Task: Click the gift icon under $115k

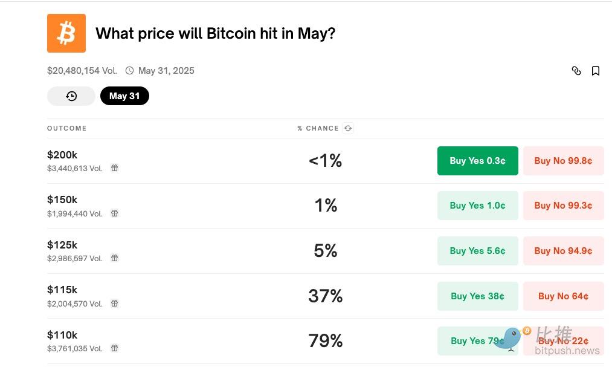Action: click(x=115, y=304)
